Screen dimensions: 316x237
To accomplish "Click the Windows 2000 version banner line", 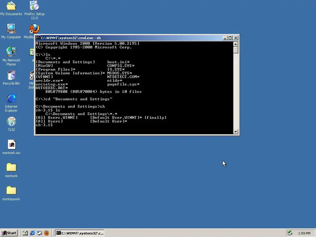I will pyautogui.click(x=87, y=44).
